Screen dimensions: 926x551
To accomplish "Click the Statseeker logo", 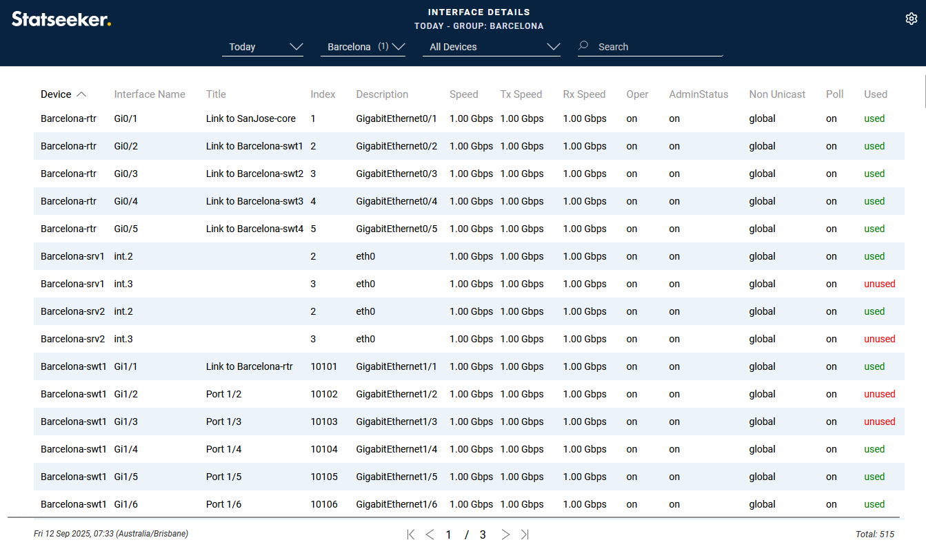I will click(x=61, y=19).
